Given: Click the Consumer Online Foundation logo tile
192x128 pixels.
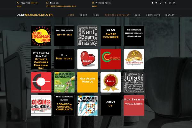Looking at the screenshot, I should 41,82.
